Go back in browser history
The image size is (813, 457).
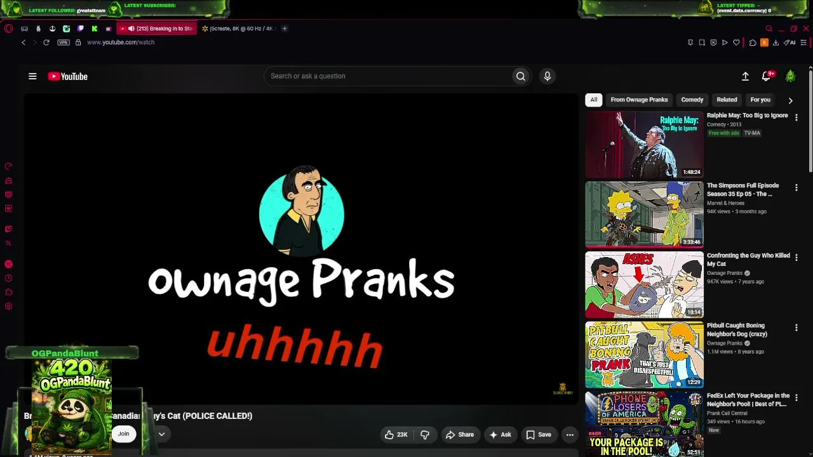click(24, 43)
